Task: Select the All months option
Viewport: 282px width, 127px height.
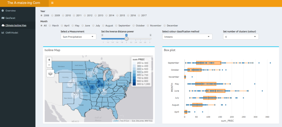Action: (42, 25)
